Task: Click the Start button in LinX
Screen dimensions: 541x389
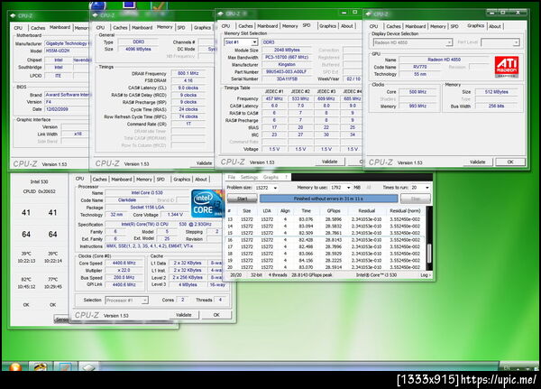Action: [243, 199]
